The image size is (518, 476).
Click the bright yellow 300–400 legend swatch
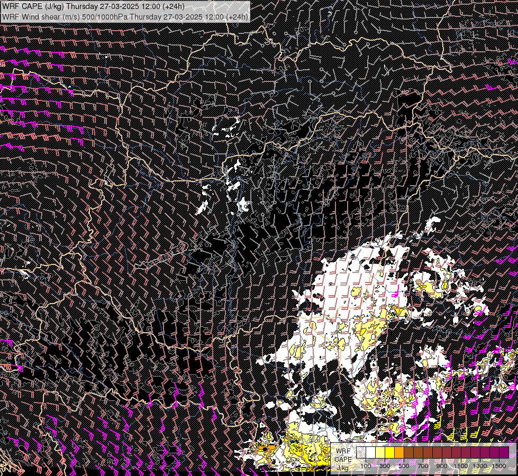coord(390,452)
